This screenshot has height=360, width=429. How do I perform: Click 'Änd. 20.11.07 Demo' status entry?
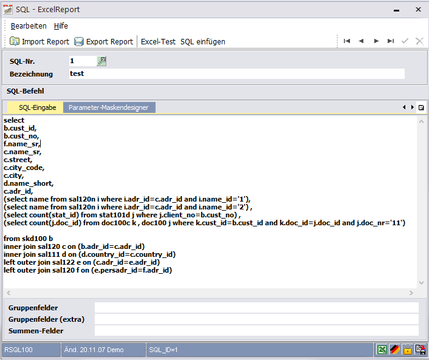coord(103,350)
